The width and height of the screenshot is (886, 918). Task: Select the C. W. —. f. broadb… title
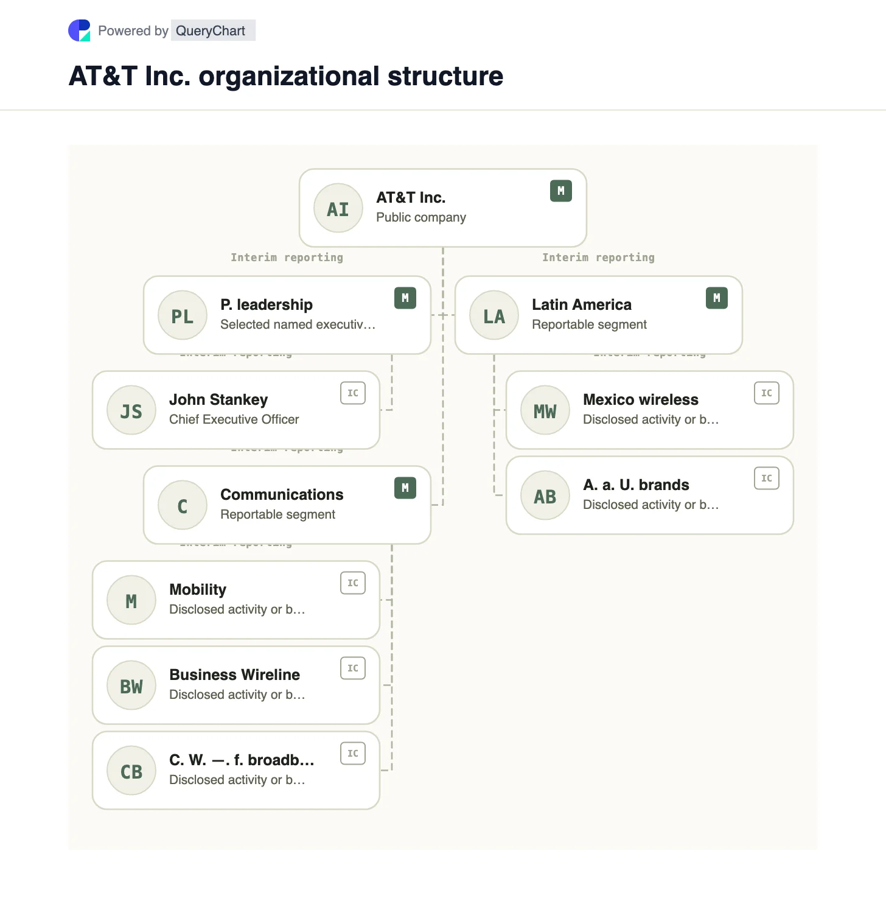pos(242,760)
